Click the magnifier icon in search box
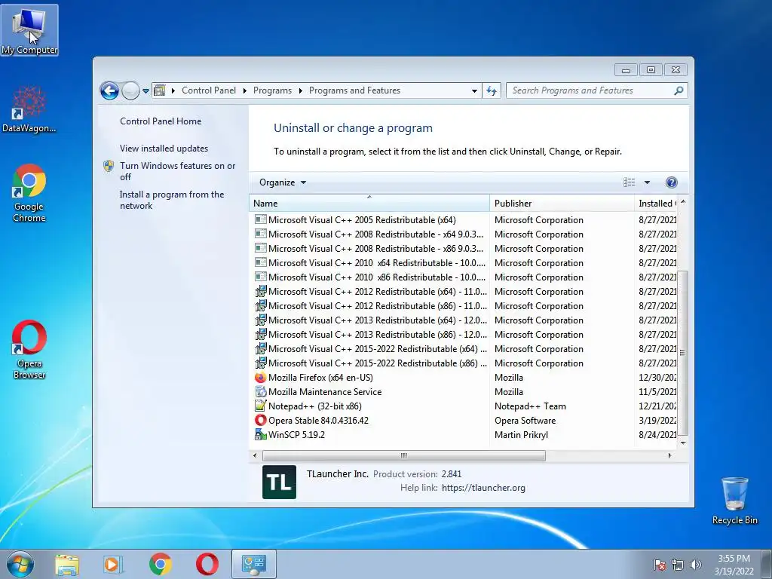Screen dimensions: 772x579 coord(679,90)
